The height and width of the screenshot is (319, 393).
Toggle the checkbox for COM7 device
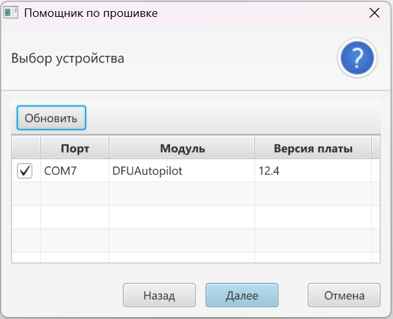(x=25, y=171)
